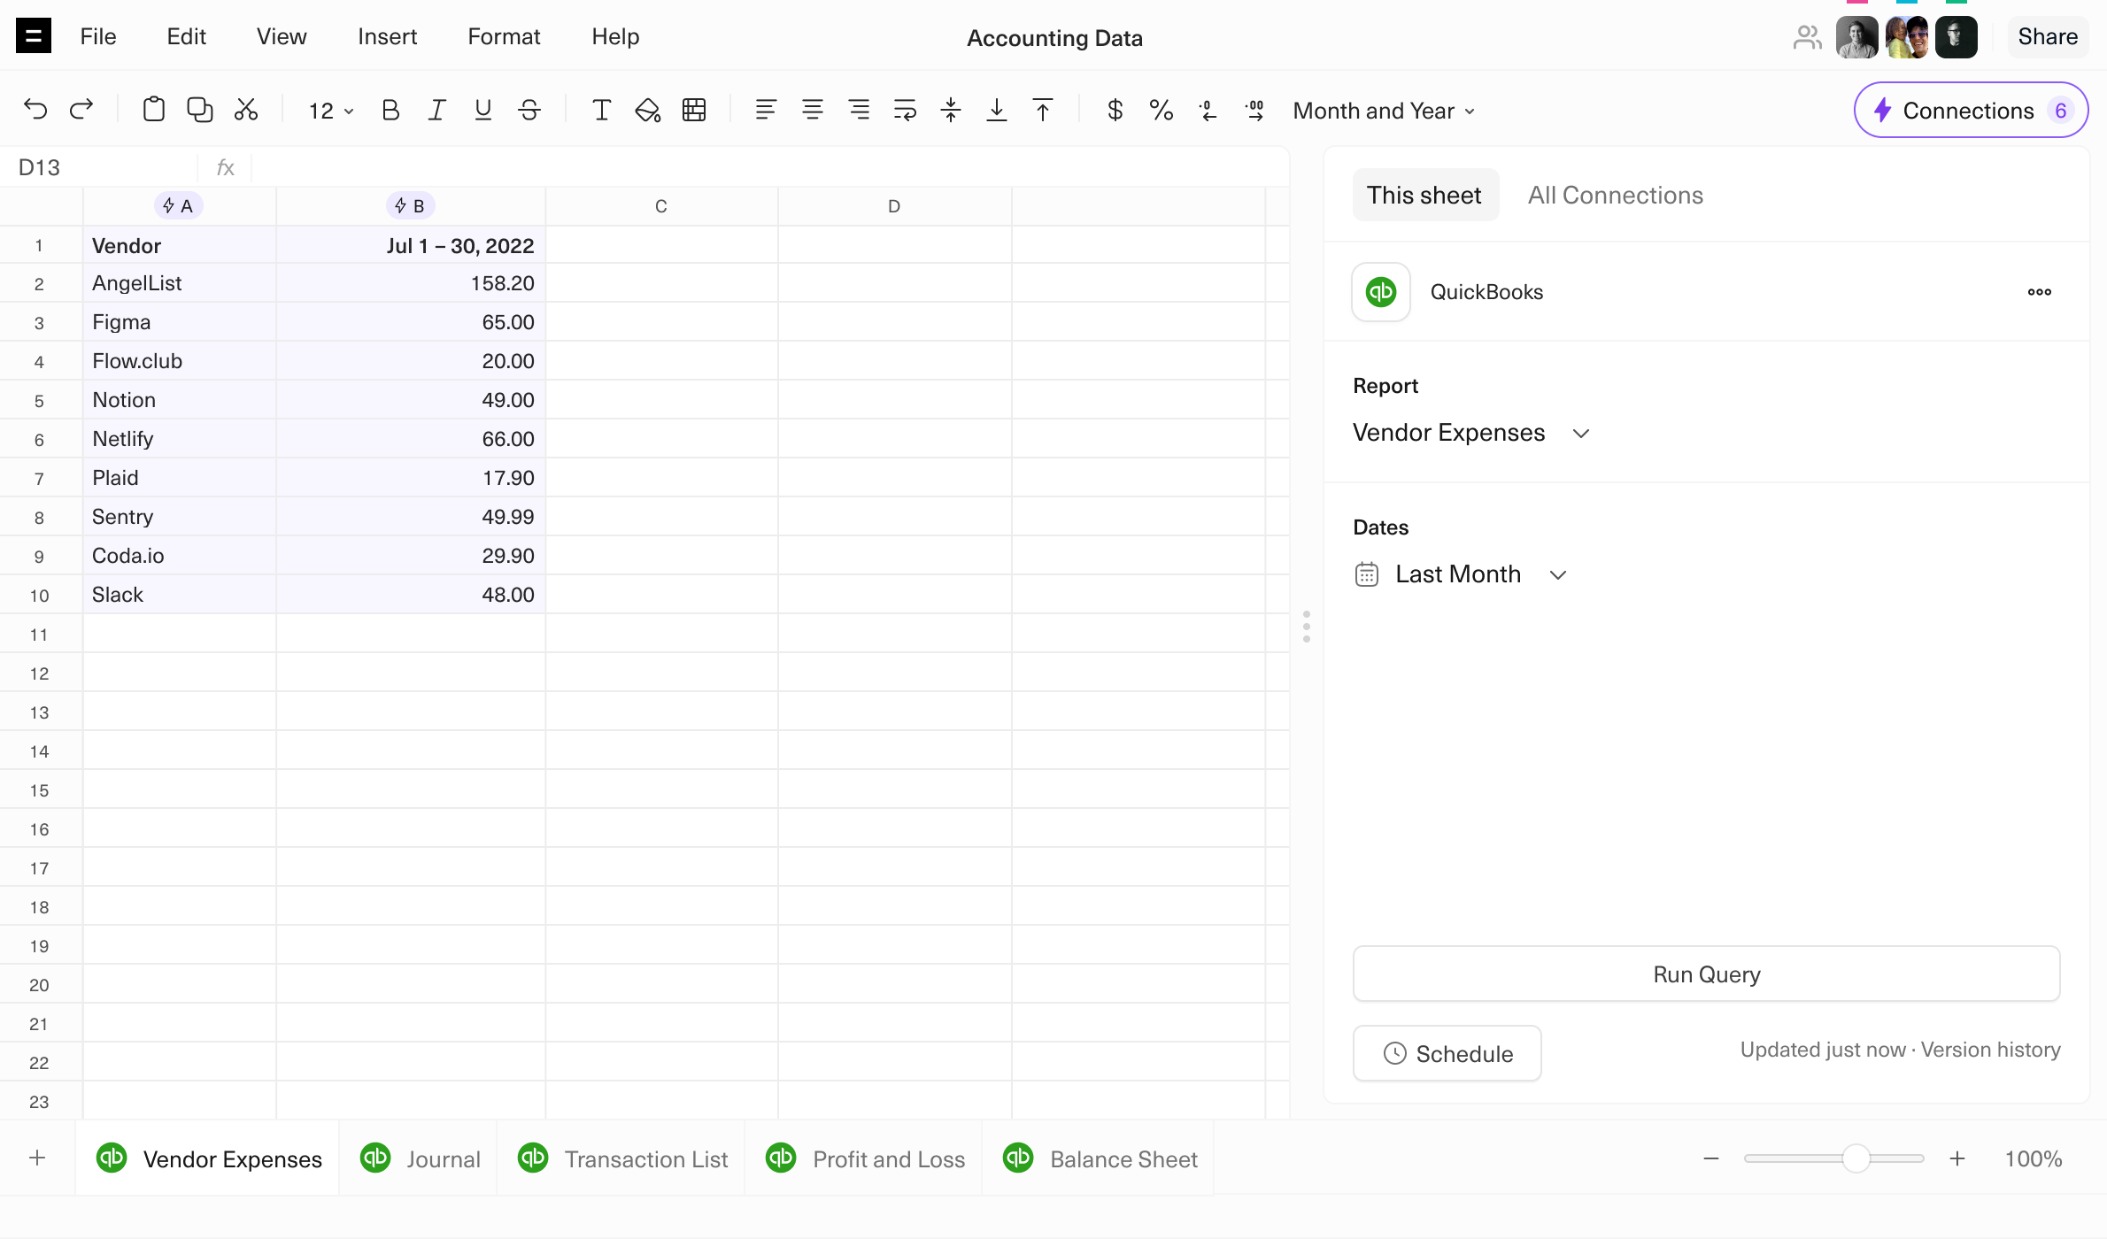This screenshot has height=1239, width=2107.
Task: Toggle strikethrough formatting
Action: click(x=529, y=110)
